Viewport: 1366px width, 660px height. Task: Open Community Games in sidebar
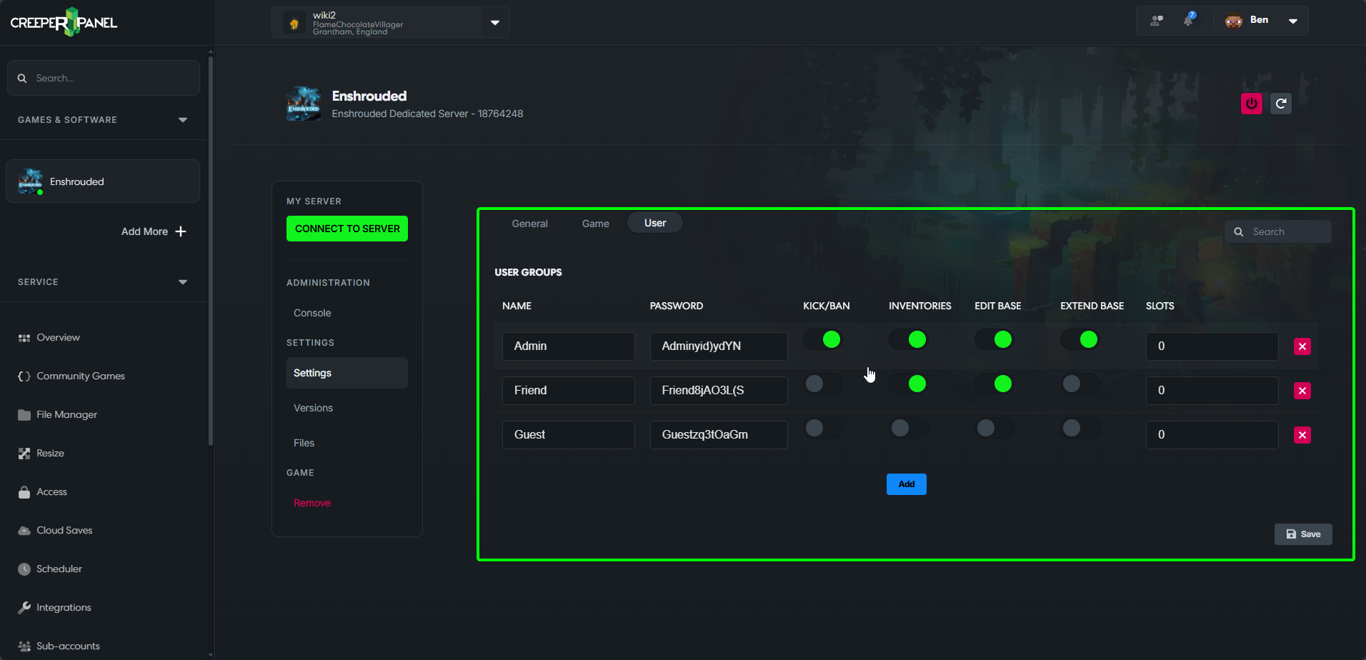click(71, 376)
